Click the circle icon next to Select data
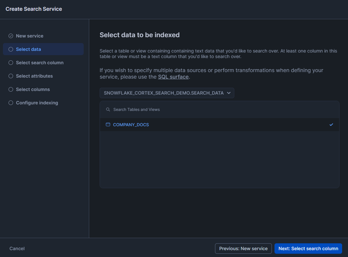 click(11, 49)
